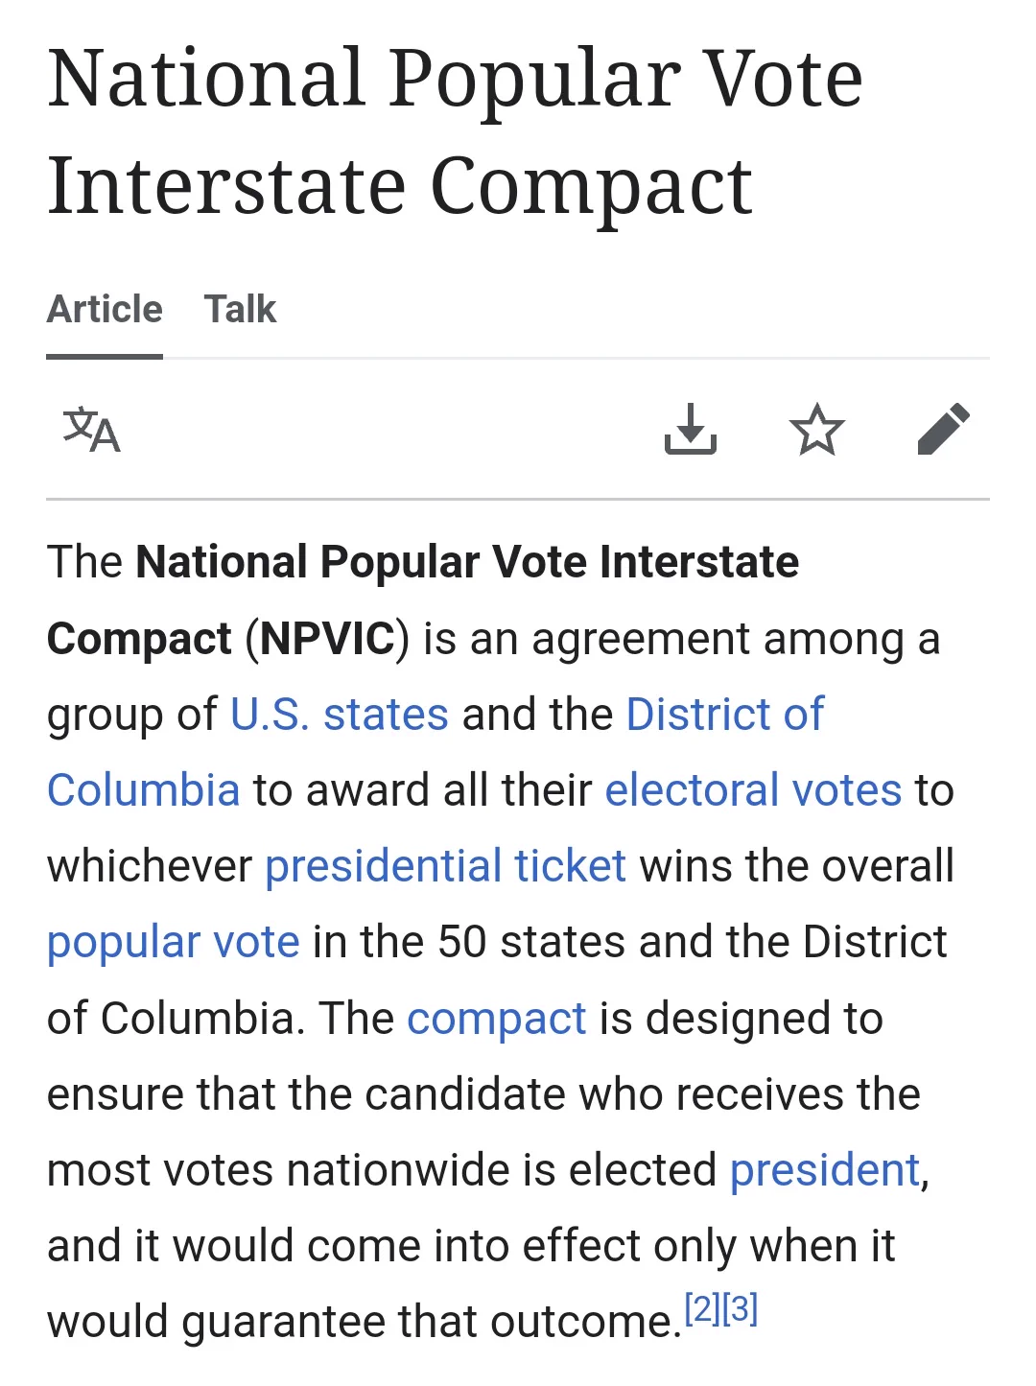Image resolution: width=1036 pixels, height=1386 pixels.
Task: Star this page to add to watchlist
Action: pyautogui.click(x=817, y=429)
